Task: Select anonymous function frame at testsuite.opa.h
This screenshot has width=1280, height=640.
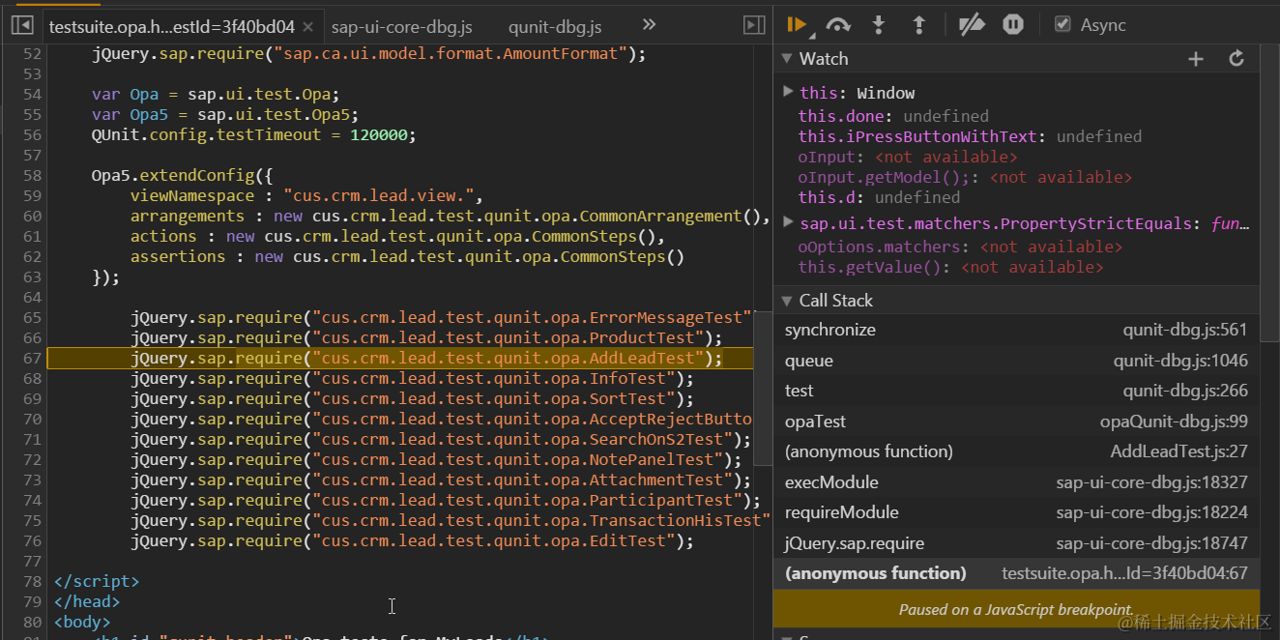Action: click(1017, 573)
